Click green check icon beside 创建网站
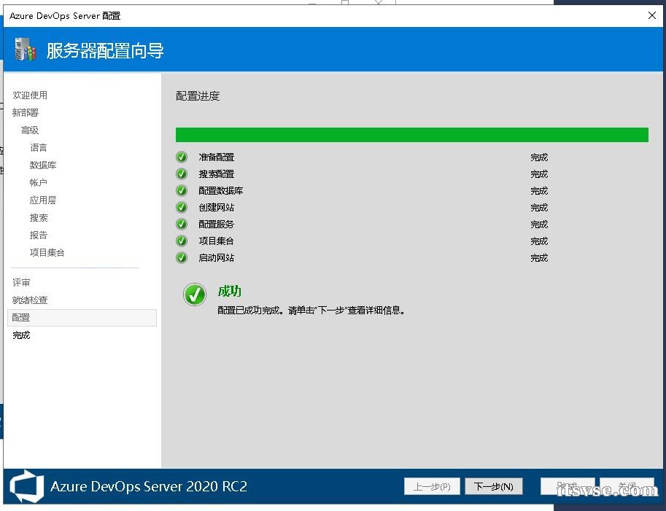Viewport: 666px width, 511px height. (x=182, y=207)
